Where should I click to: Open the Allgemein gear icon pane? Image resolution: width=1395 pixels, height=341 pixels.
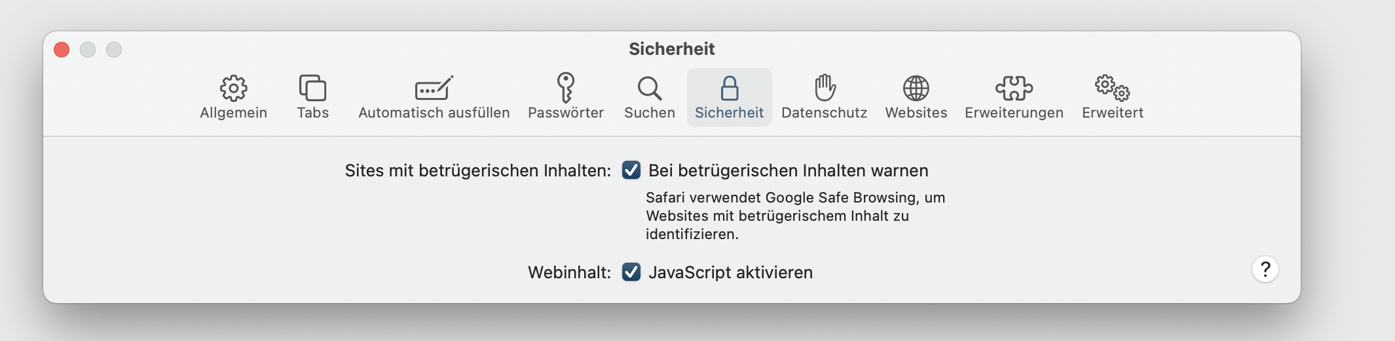click(233, 88)
